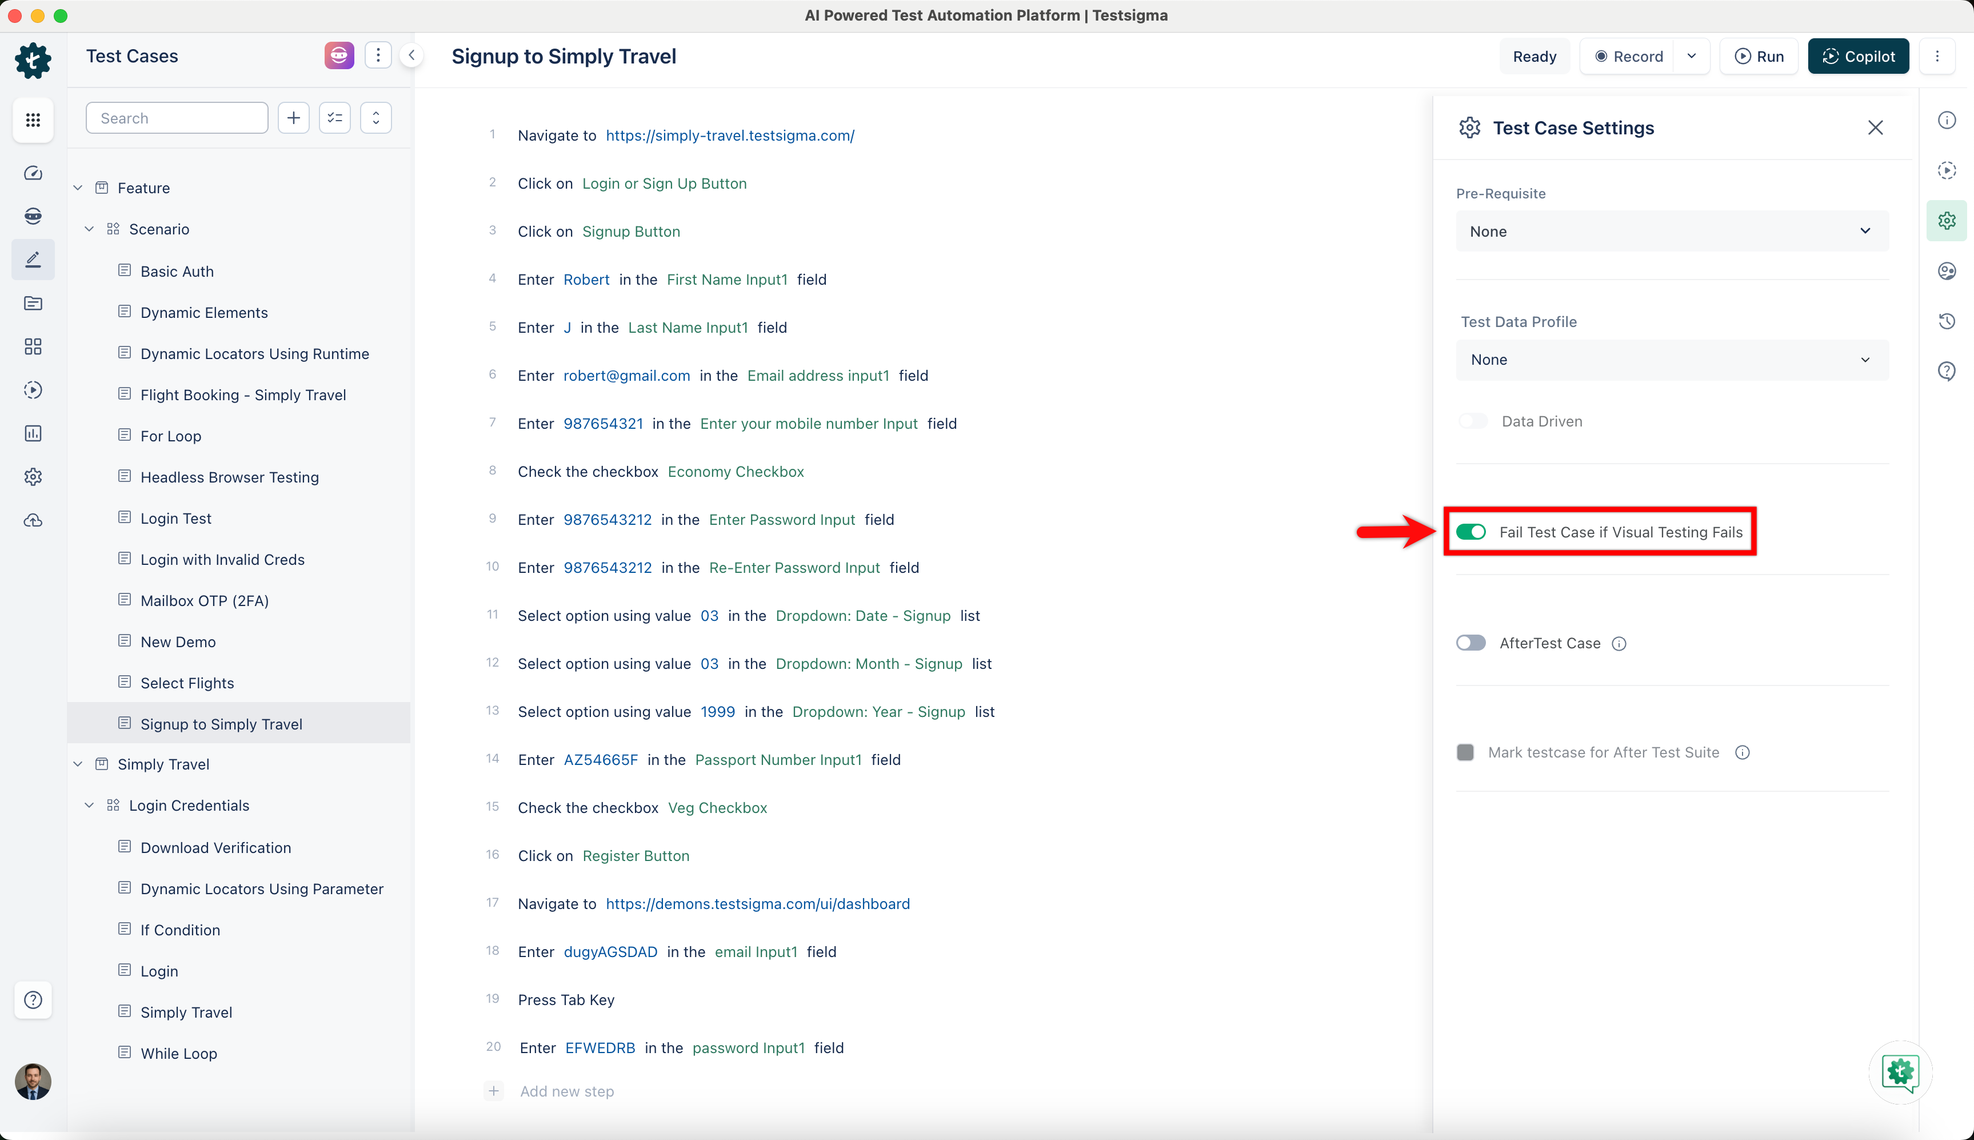Open the Testsigma logo home icon
The width and height of the screenshot is (1974, 1140).
(33, 60)
